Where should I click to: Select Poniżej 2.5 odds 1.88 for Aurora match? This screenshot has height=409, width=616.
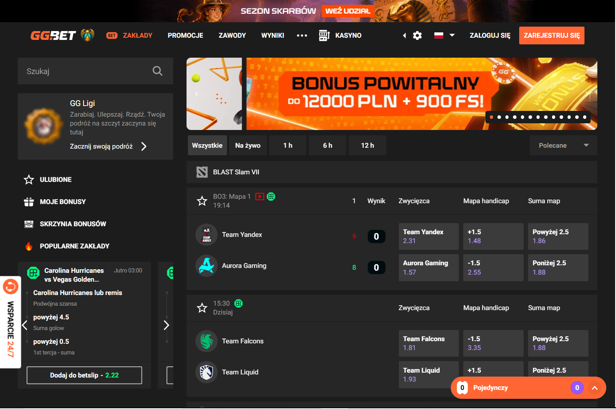pos(558,267)
